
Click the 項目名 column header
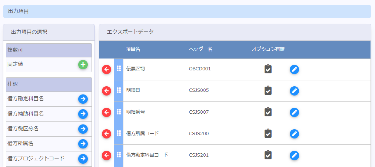tap(133, 49)
